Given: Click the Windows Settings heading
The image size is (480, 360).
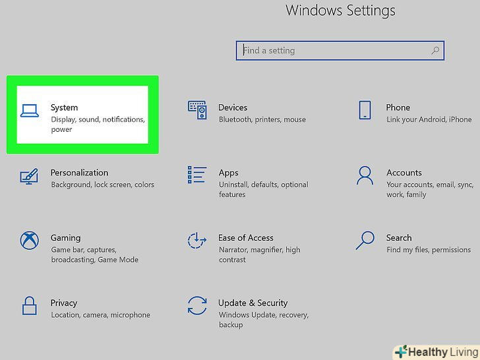Looking at the screenshot, I should point(340,11).
